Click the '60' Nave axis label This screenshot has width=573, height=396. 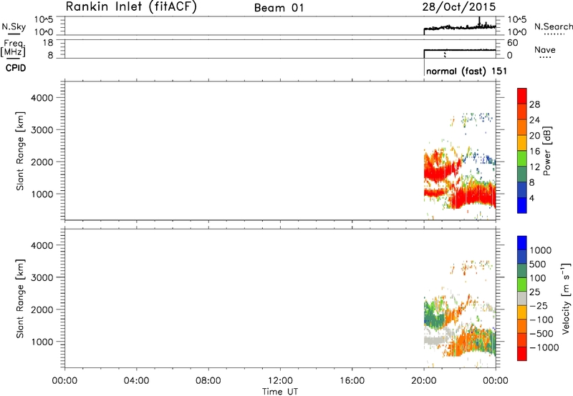pos(512,43)
